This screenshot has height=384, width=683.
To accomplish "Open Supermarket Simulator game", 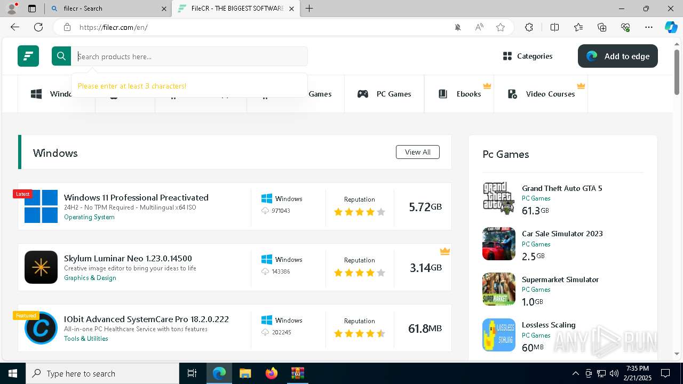I will [560, 279].
